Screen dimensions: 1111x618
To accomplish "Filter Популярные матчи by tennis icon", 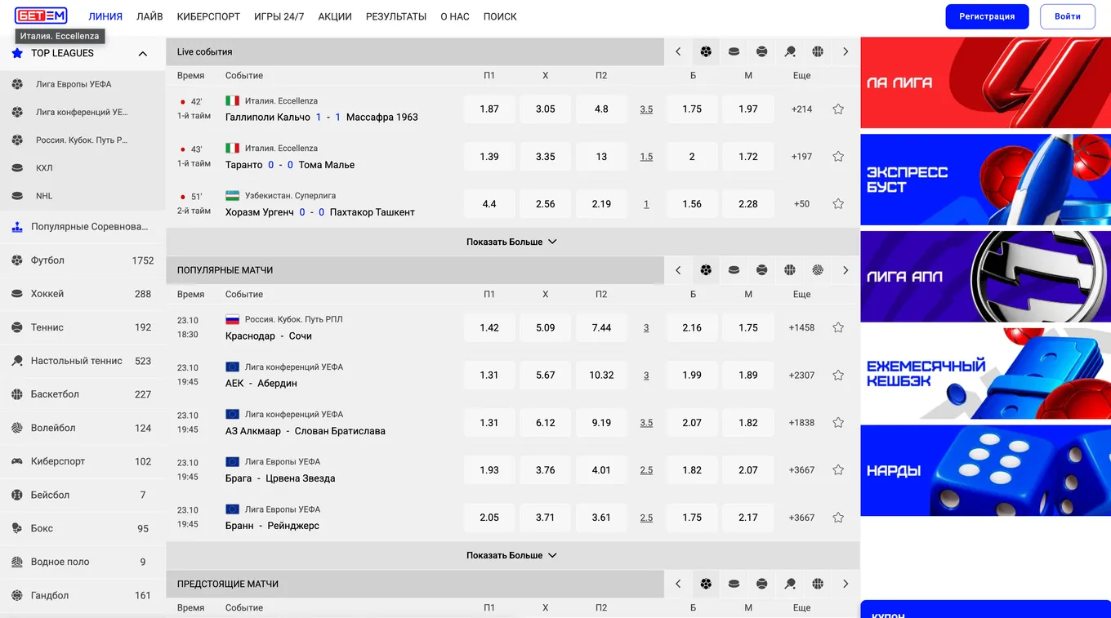I will tap(761, 270).
